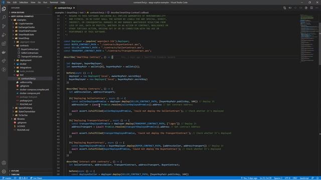Viewport: 321px width, 180px height.
Task: Click the Open Changes editor toolbar icon
Action: click(284, 8)
